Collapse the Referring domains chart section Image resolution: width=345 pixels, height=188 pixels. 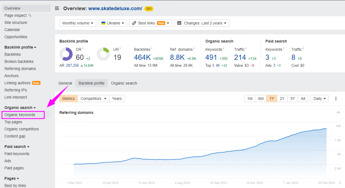[338, 112]
